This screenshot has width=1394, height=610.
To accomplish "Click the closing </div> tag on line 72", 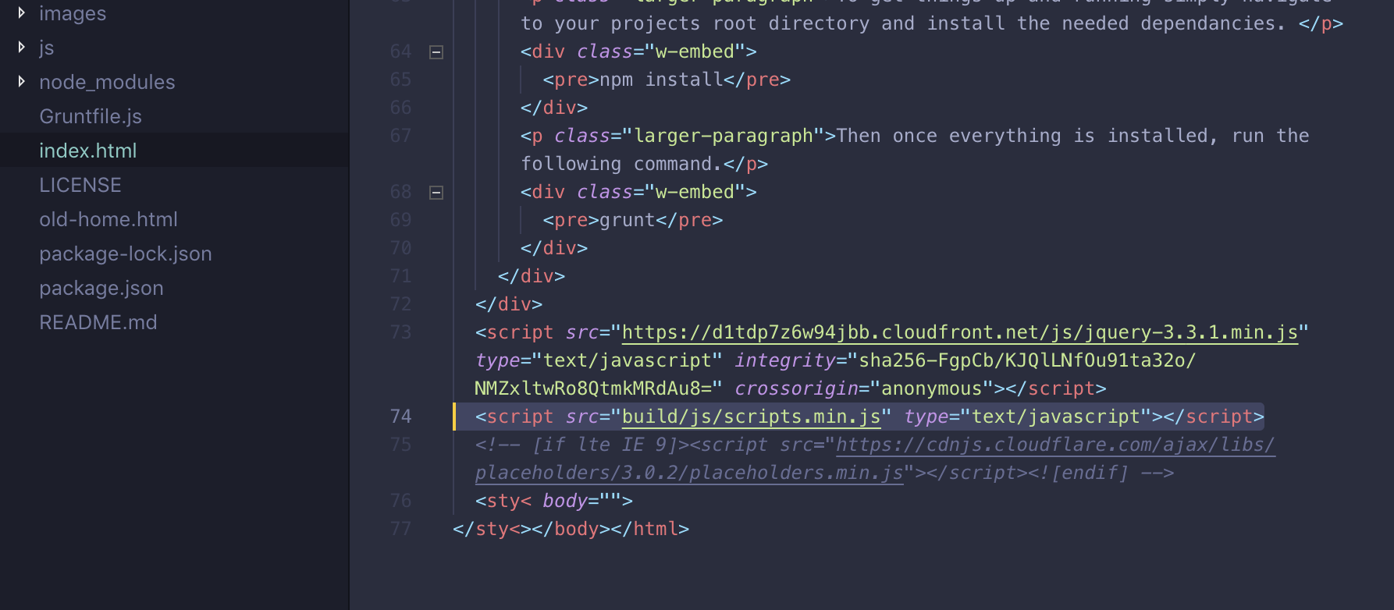I will click(509, 304).
